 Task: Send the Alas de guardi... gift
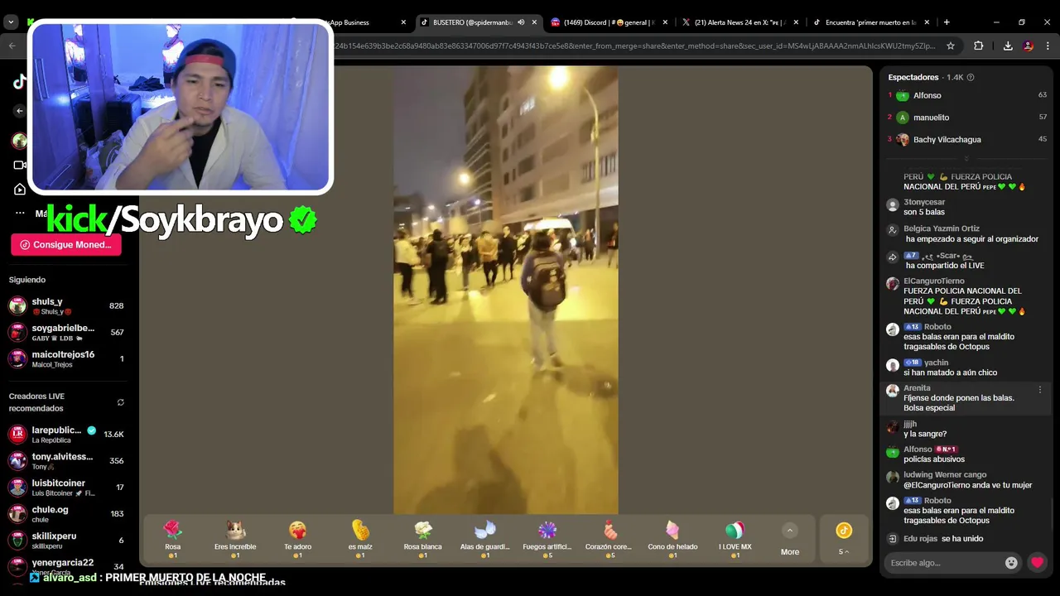(x=485, y=539)
